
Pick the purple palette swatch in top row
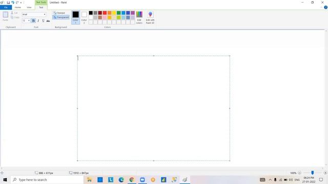pyautogui.click(x=133, y=13)
